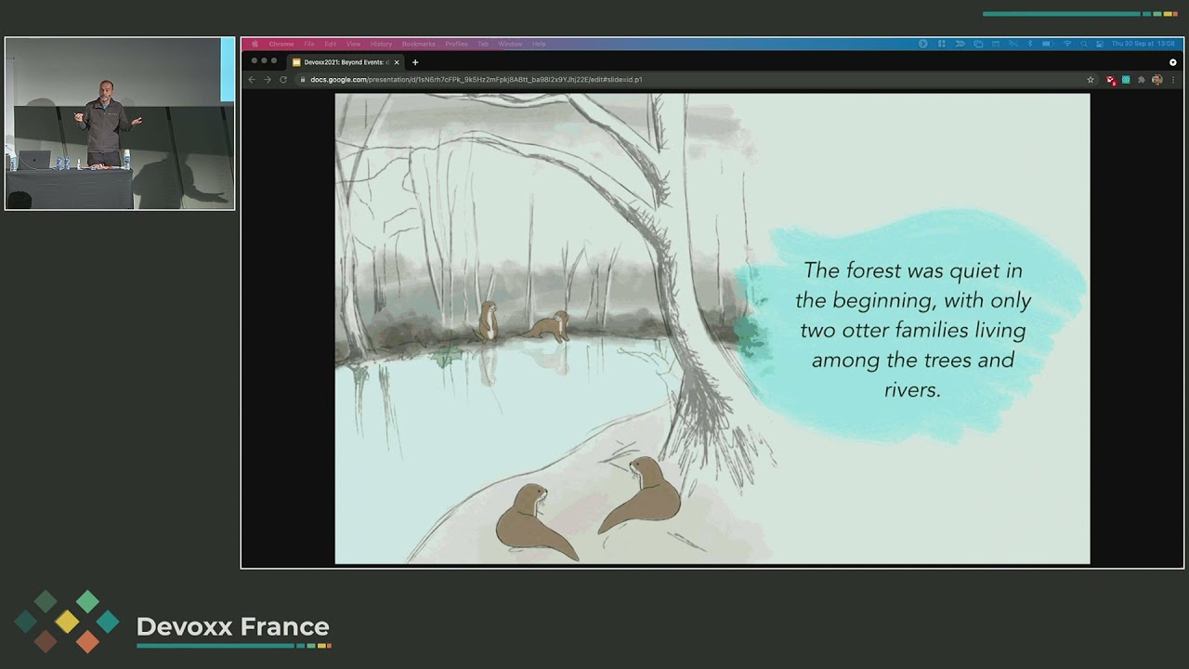The image size is (1189, 669).
Task: Open Control Center
Action: pos(1100,44)
